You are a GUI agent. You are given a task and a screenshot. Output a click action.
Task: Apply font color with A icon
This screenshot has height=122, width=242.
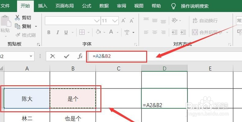111,32
